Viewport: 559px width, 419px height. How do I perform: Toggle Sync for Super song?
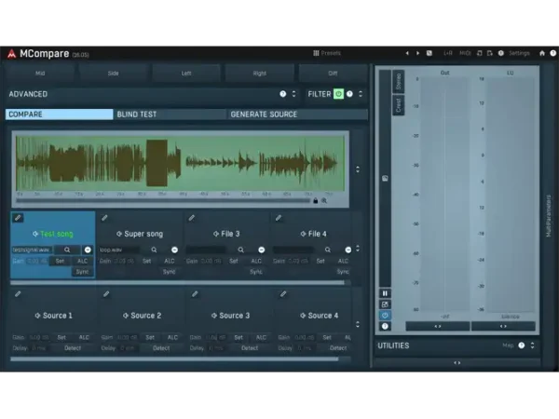(x=169, y=272)
